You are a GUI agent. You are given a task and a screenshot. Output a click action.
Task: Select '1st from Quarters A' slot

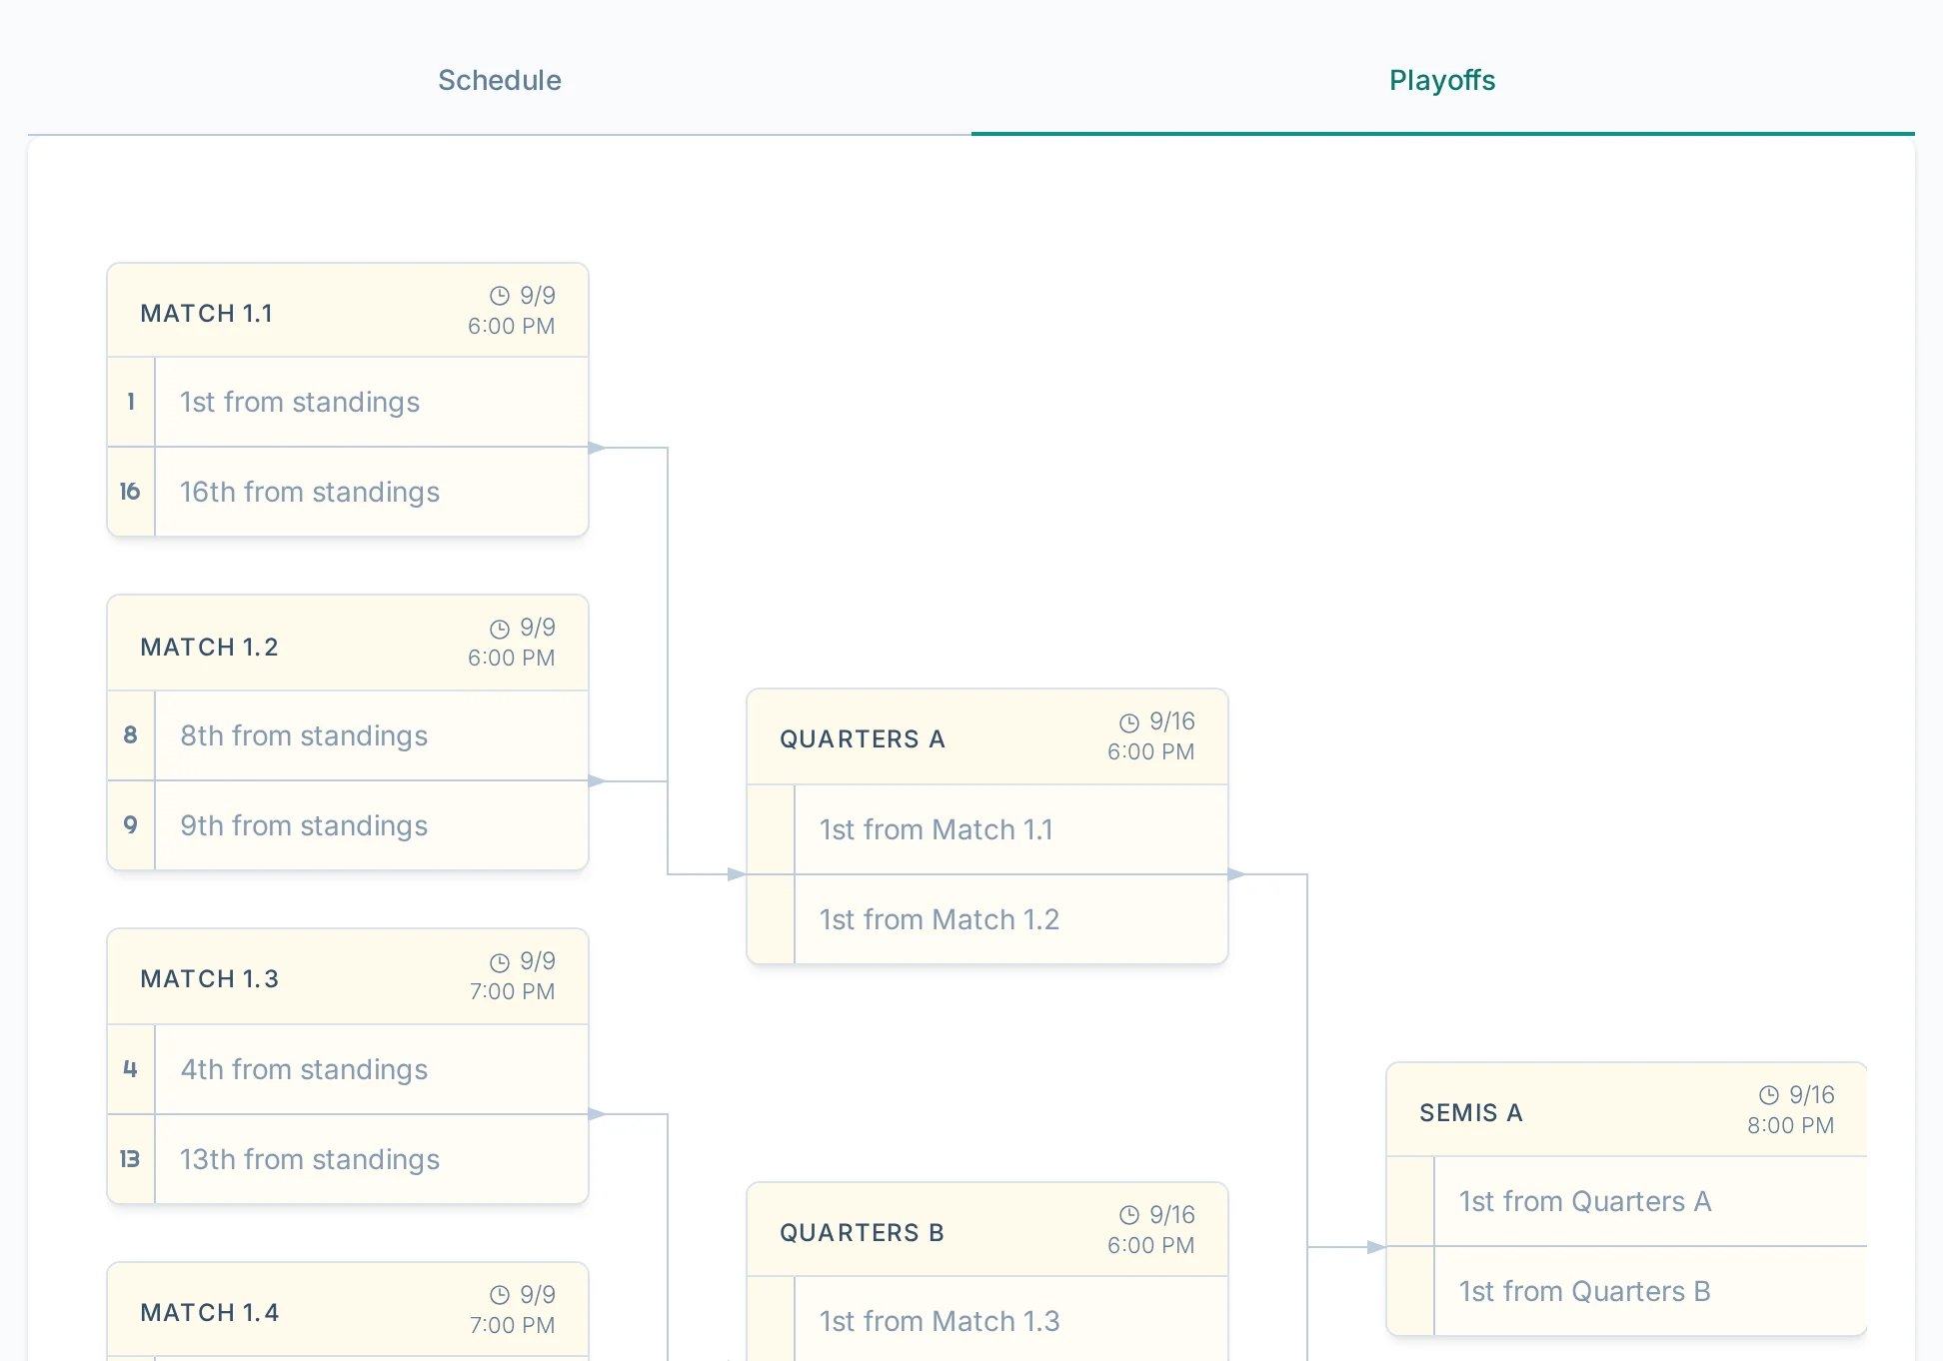click(x=1627, y=1201)
